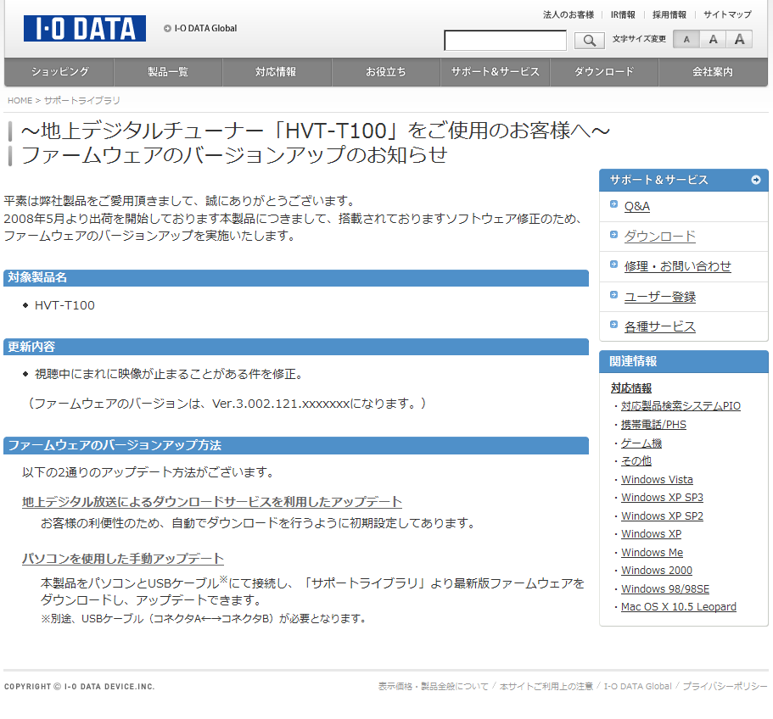Open the 対応製品検索システムPIO link
773x719 pixels.
click(x=681, y=406)
